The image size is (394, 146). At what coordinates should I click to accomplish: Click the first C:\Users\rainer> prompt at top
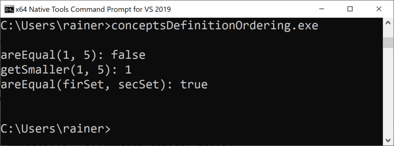[55, 26]
